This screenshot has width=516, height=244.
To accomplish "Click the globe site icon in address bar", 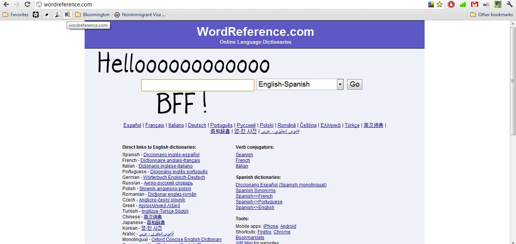I will tap(39, 5).
